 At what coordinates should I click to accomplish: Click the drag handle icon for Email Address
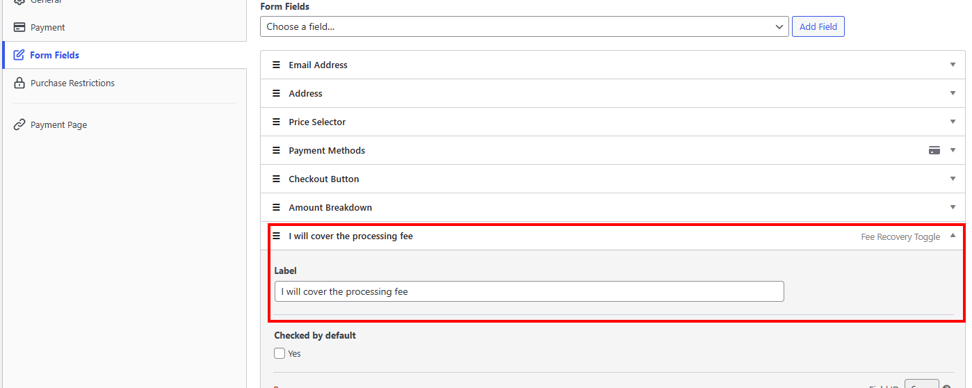click(x=276, y=65)
